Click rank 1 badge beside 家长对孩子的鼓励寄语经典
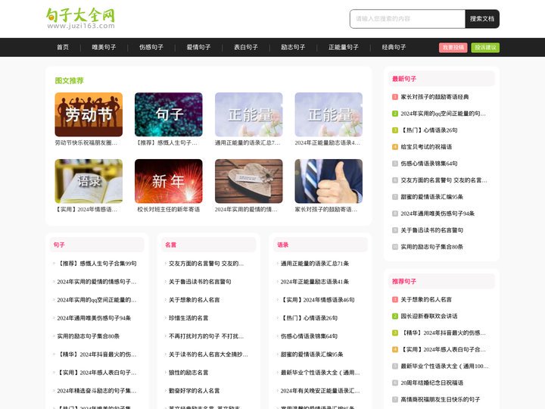The height and width of the screenshot is (409, 545). 395,97
